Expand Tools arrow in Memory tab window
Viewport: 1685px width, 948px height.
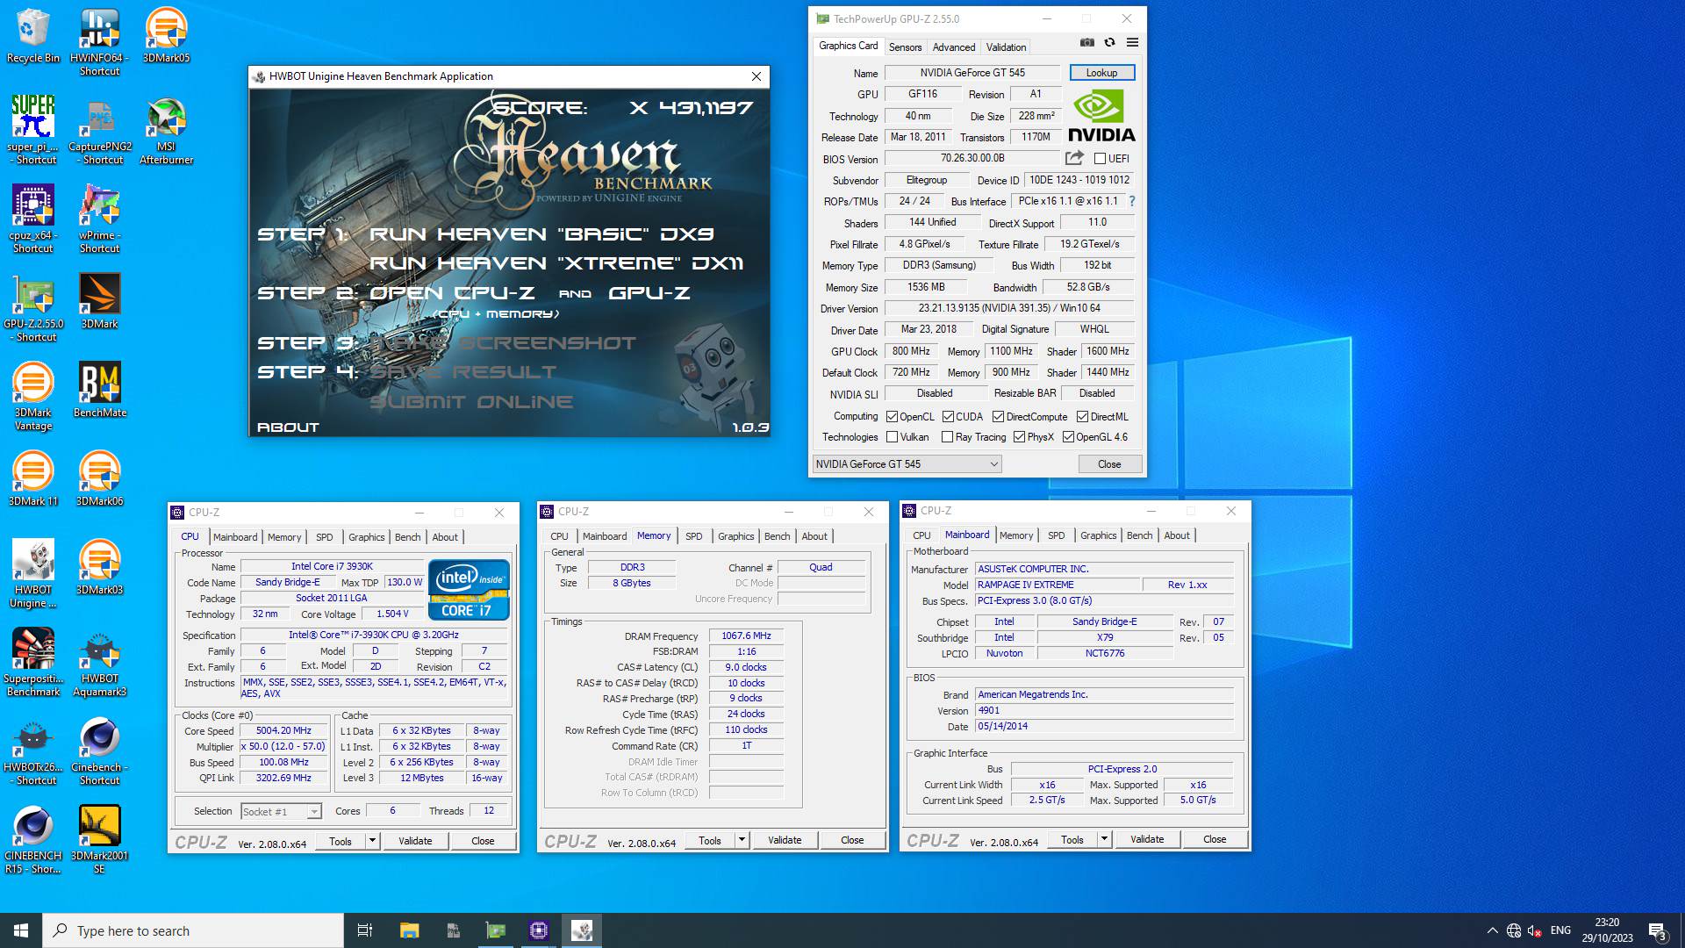pyautogui.click(x=742, y=840)
